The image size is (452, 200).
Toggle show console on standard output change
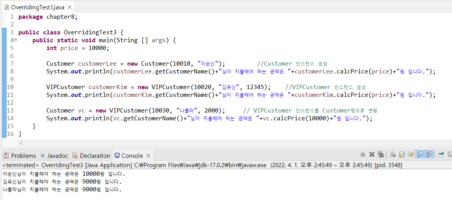click(420, 155)
